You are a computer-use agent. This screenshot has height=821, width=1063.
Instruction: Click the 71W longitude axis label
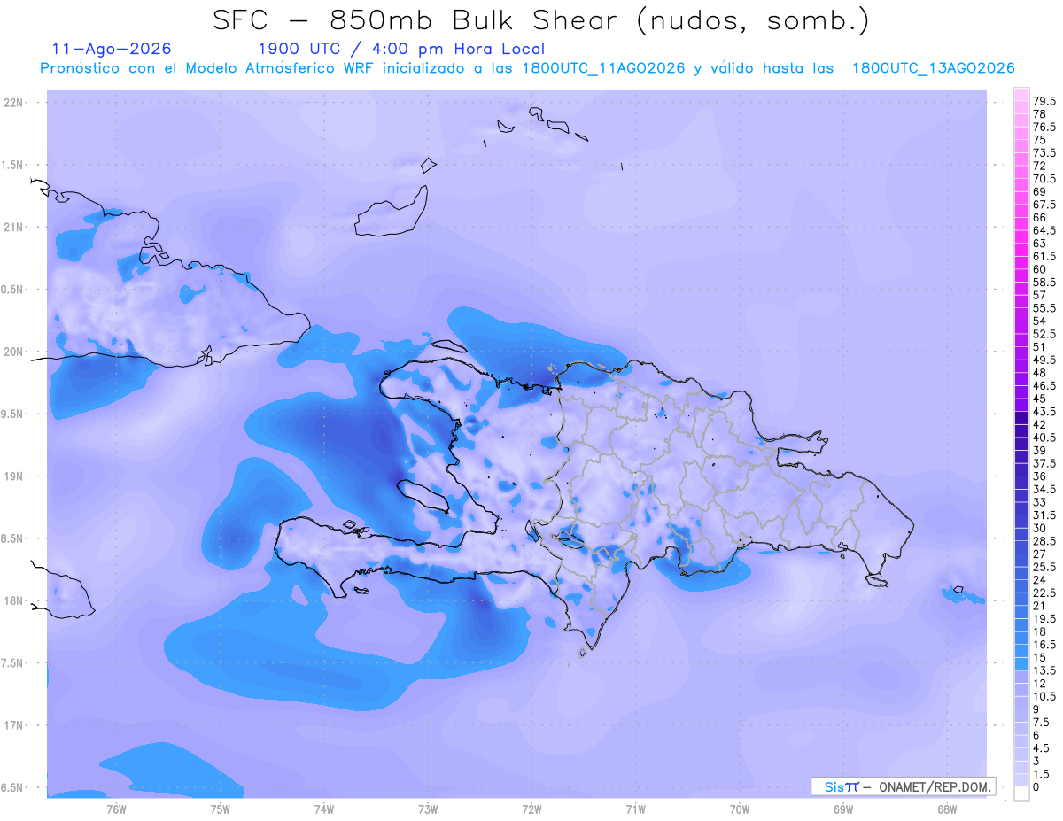point(635,809)
